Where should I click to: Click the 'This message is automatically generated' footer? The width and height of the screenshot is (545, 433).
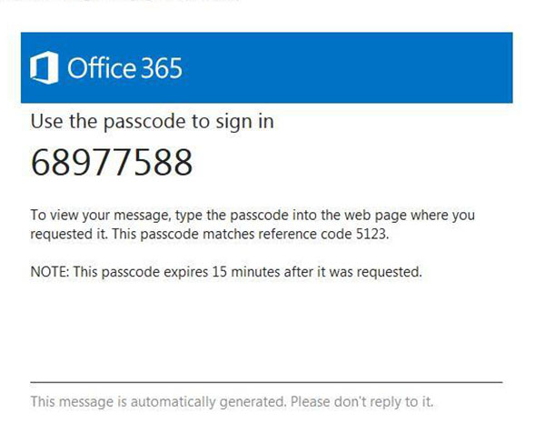pos(159,402)
